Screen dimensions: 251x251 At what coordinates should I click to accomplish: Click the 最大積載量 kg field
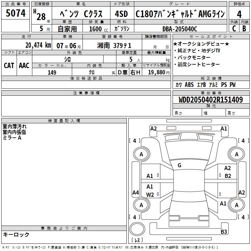point(156,59)
